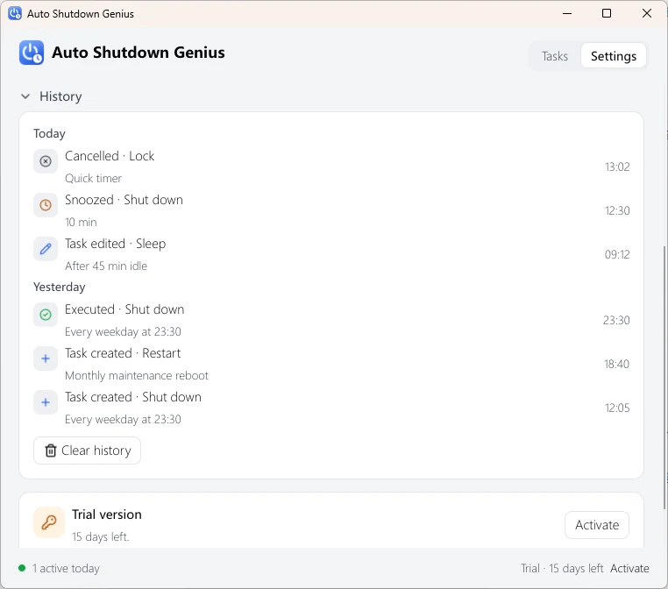Select the 'Task created · Restart' entry
This screenshot has width=668, height=589.
click(x=123, y=353)
